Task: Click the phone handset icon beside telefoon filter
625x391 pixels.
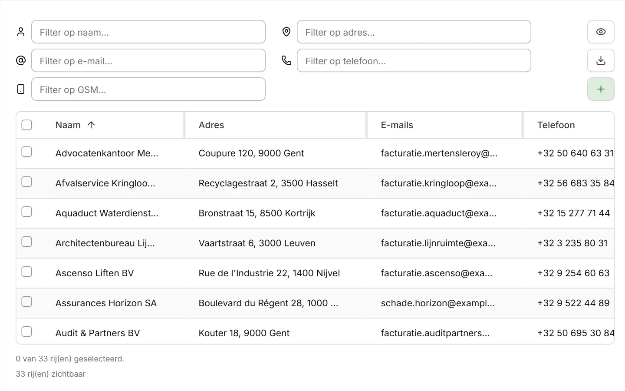Action: pos(286,60)
